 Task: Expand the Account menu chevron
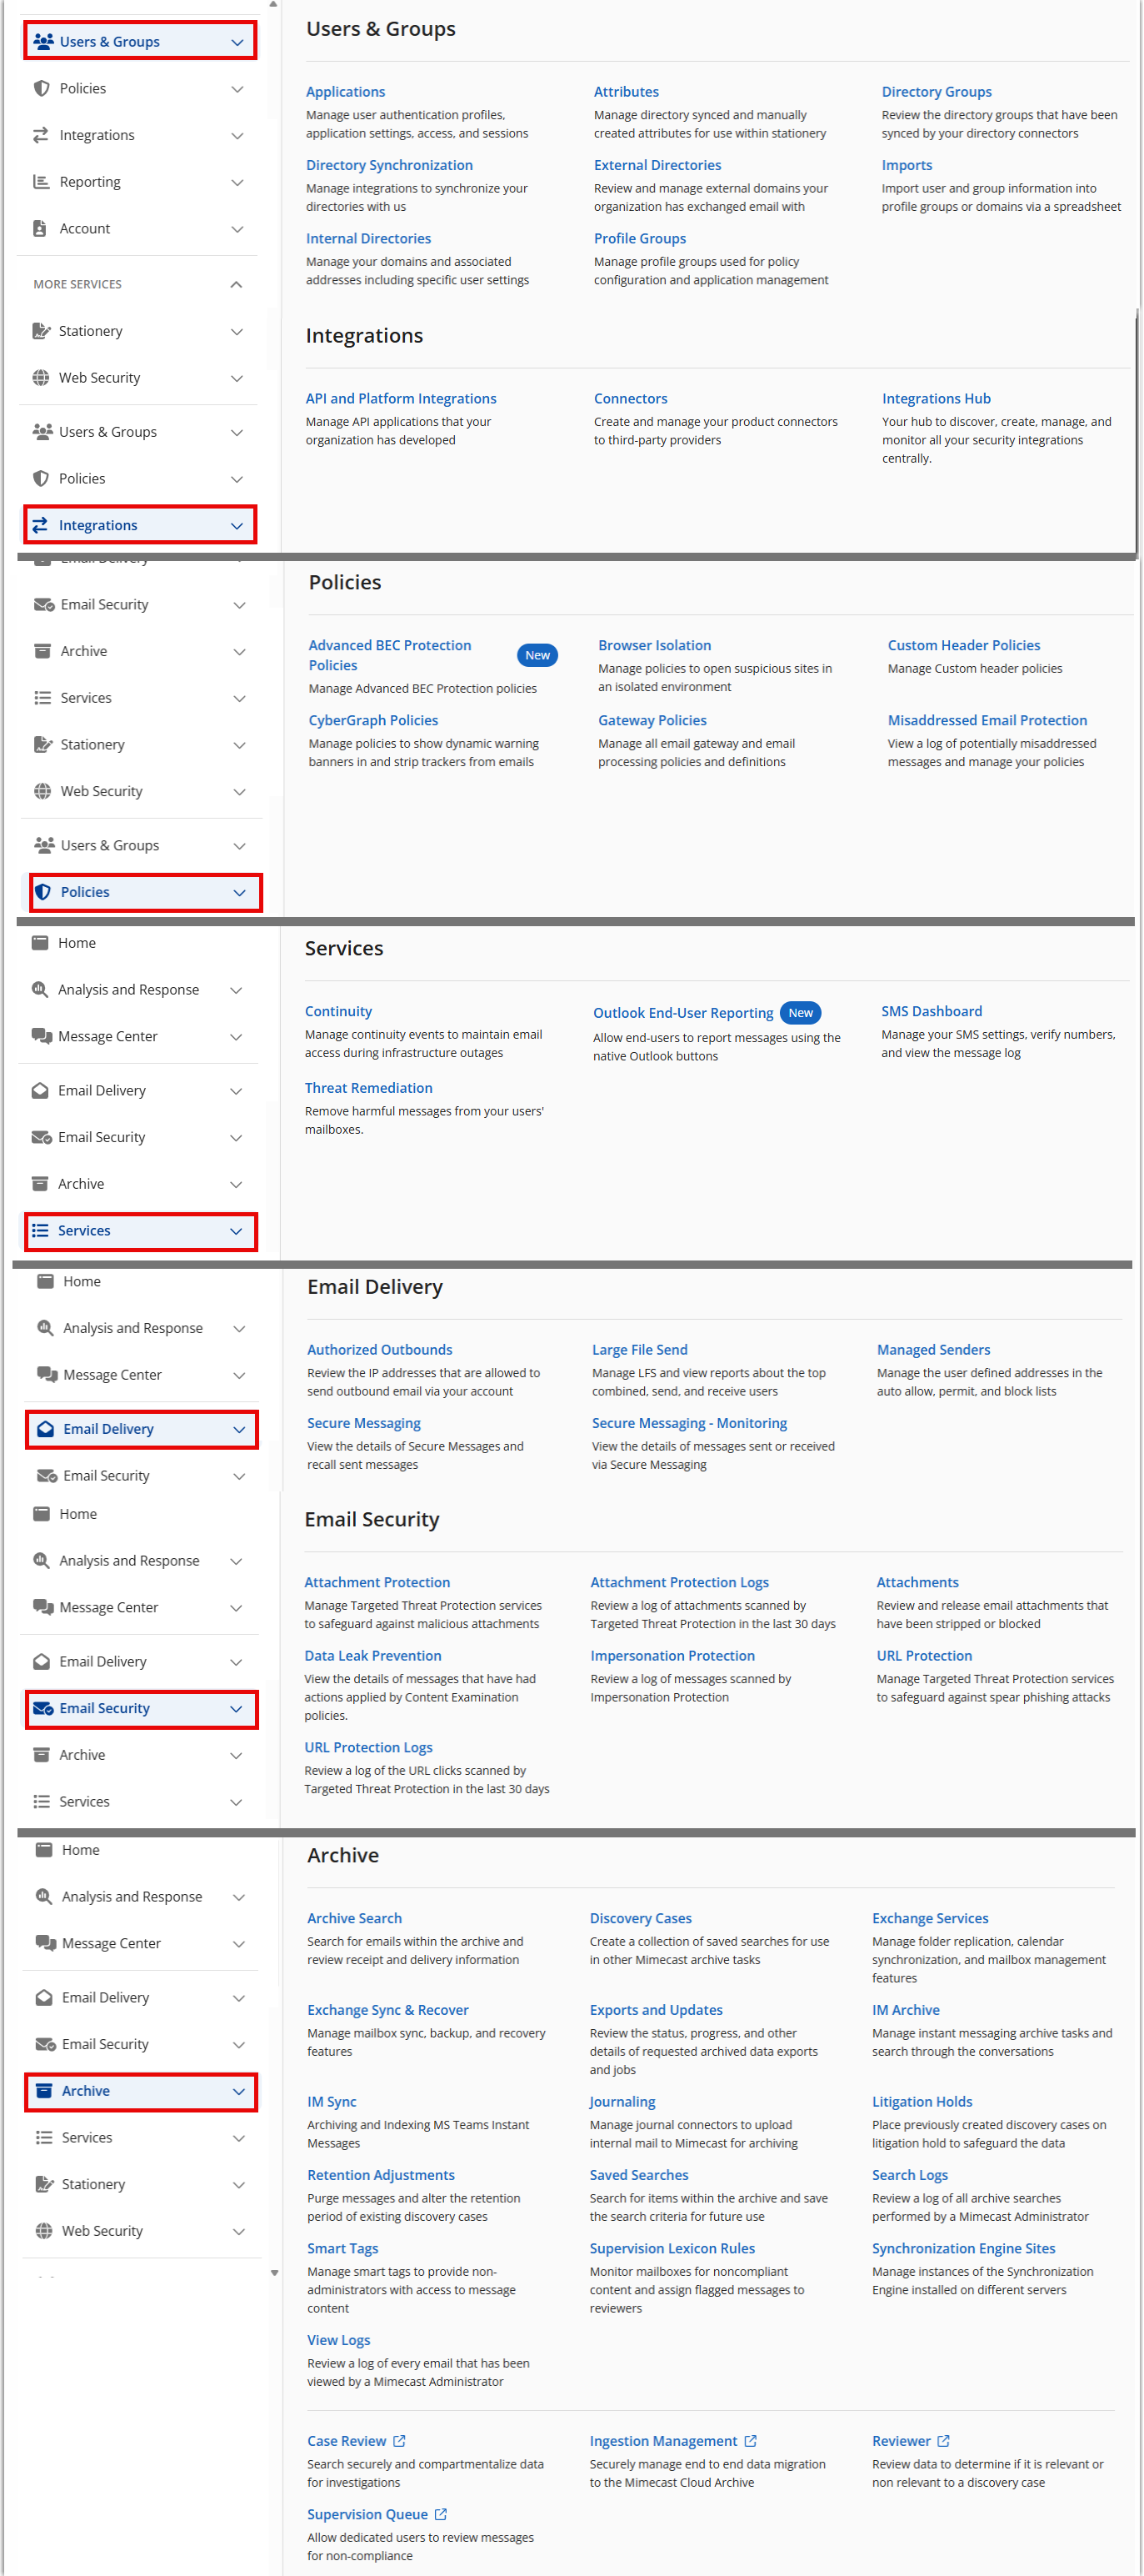coord(237,229)
